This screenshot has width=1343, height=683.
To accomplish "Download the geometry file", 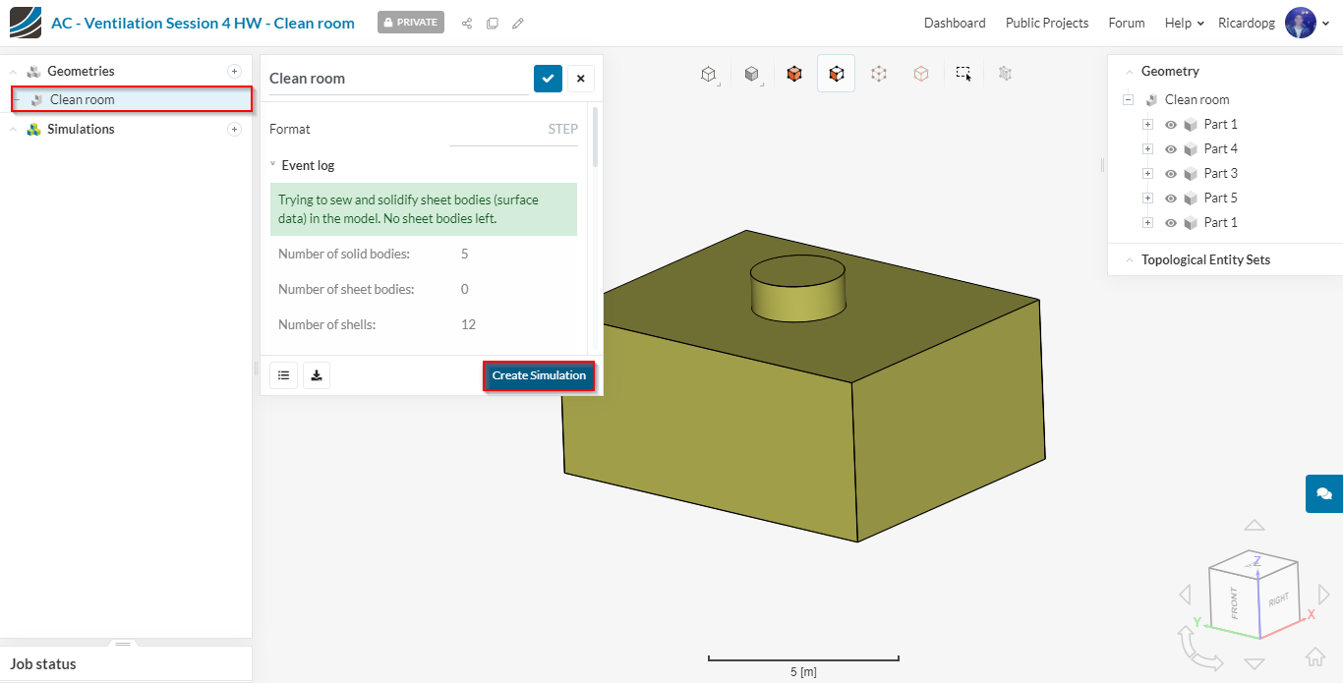I will click(x=317, y=375).
